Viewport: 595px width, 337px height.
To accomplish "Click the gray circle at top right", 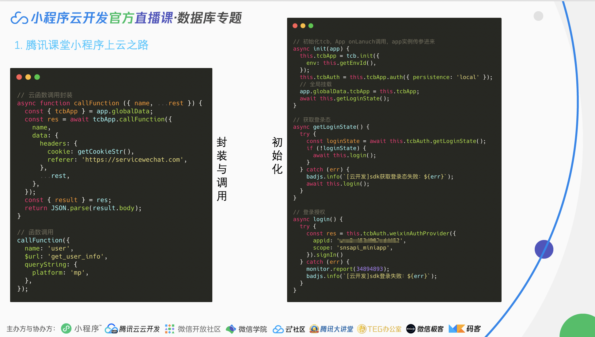I will click(538, 16).
